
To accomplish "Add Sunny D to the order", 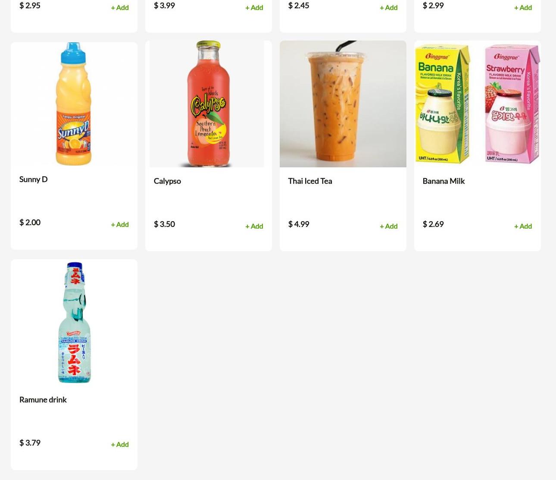I will (x=120, y=224).
